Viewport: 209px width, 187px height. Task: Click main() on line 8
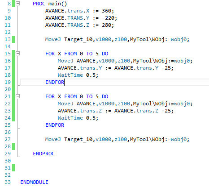58,4
